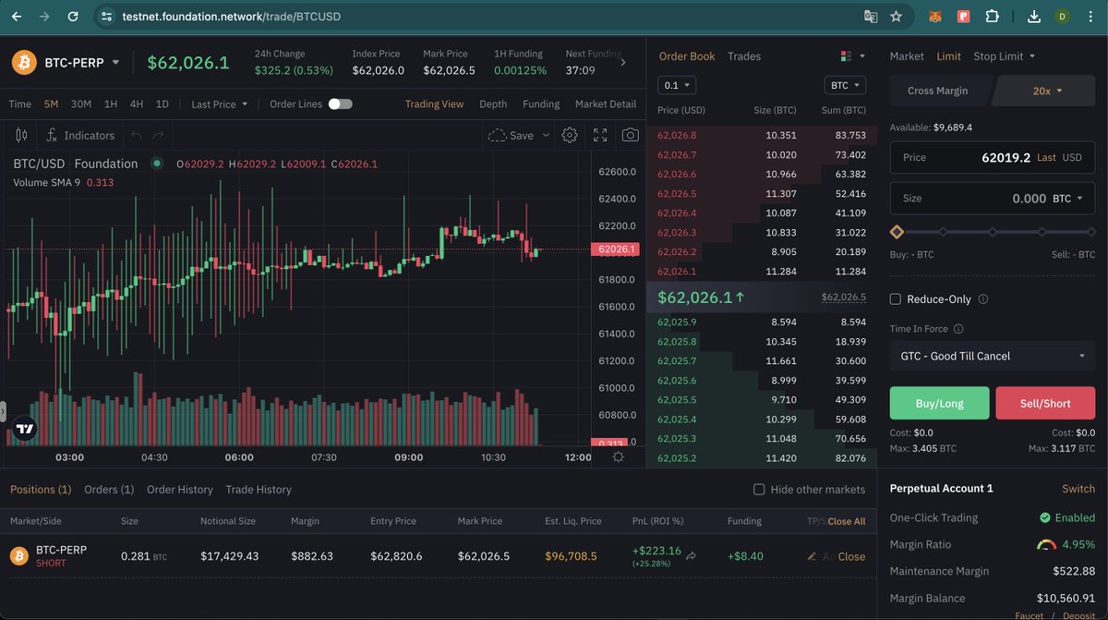Screen dimensions: 1108x620
Task: Close the BTC-PERP short position
Action: pyautogui.click(x=851, y=556)
